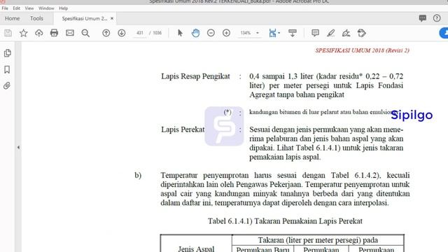This screenshot has height=252, width=448.
Task: Open the Attachments paperclip panel
Action: click(7, 85)
